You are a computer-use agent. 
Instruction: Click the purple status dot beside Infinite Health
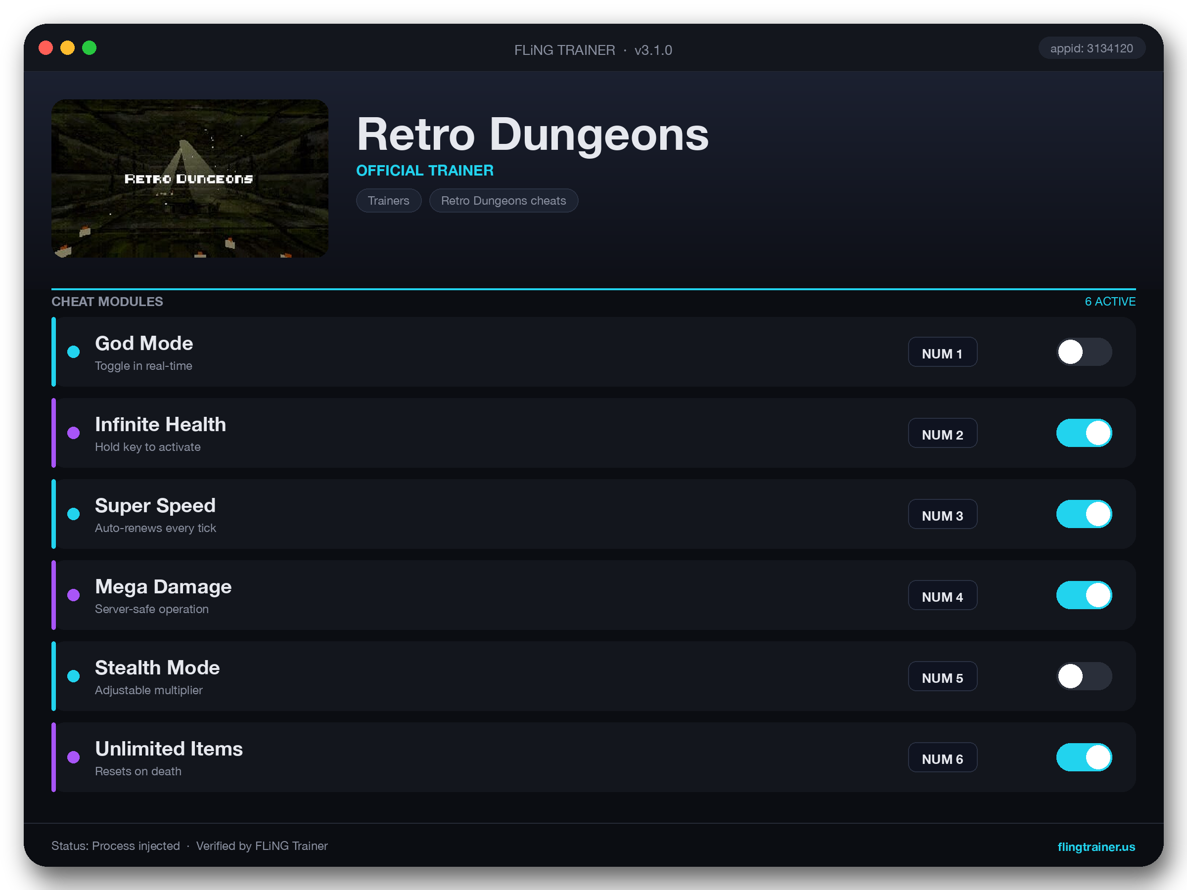pos(74,433)
